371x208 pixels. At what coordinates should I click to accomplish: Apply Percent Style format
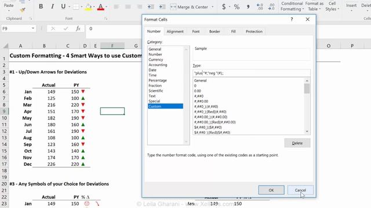pyautogui.click(x=237, y=6)
